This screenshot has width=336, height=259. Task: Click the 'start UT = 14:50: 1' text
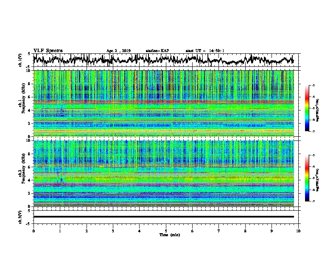pyautogui.click(x=205, y=51)
